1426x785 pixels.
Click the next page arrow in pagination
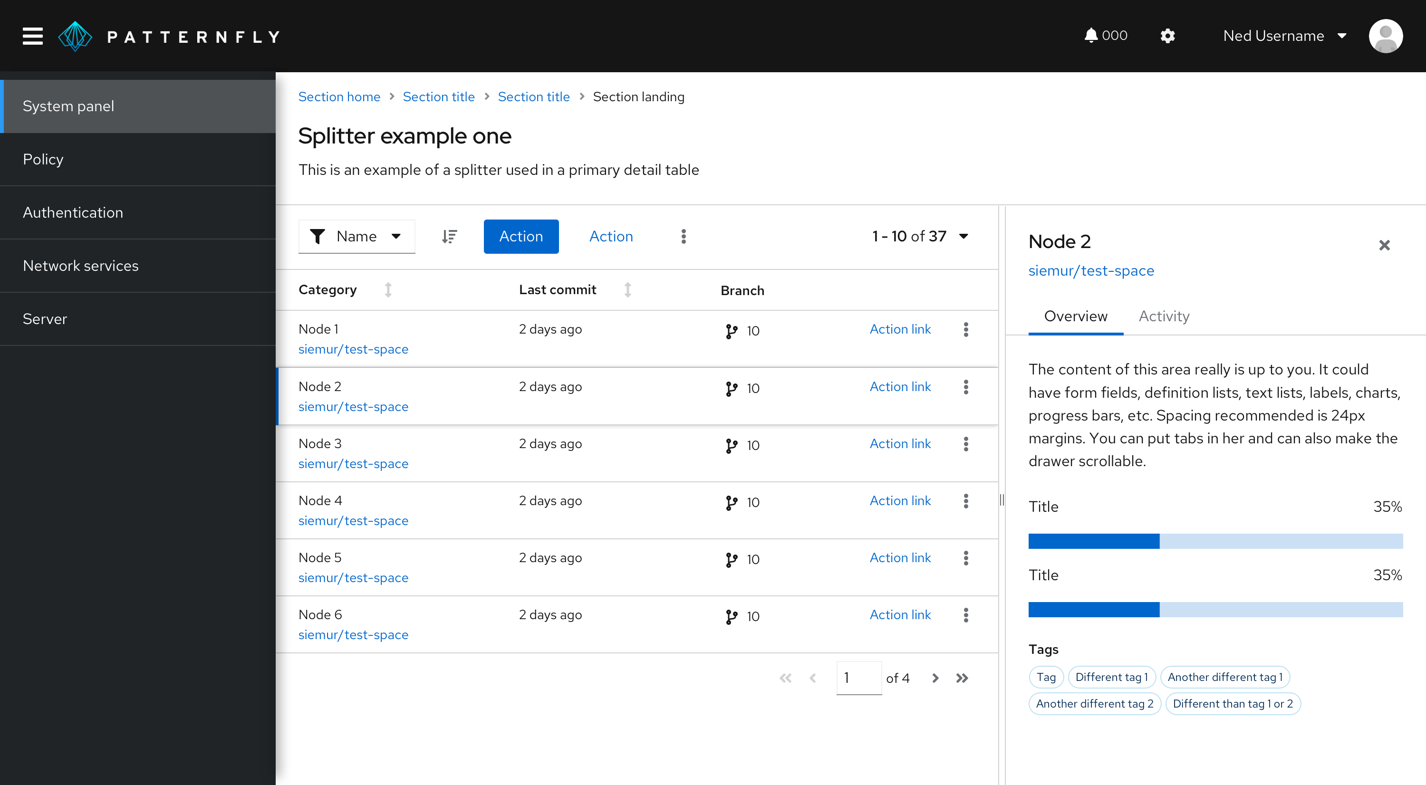935,677
